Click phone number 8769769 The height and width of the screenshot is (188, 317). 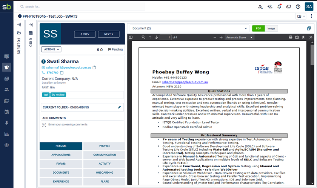pos(52,72)
